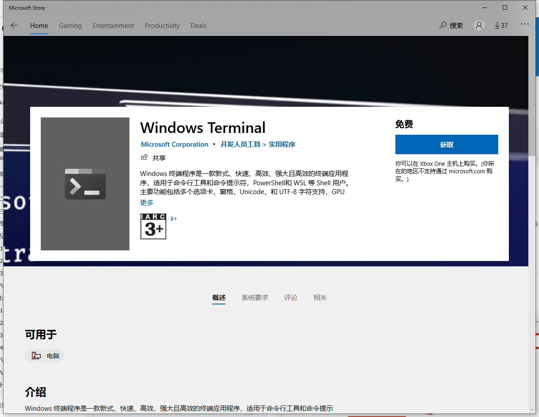Open the Deals tab
The width and height of the screenshot is (539, 417).
tap(199, 26)
